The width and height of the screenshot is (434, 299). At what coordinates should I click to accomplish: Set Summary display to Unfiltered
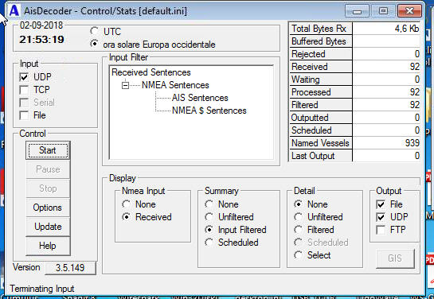(209, 217)
